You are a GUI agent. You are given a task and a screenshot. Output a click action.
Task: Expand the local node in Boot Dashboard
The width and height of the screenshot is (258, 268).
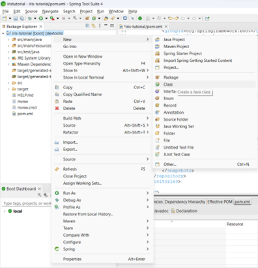click(5, 211)
